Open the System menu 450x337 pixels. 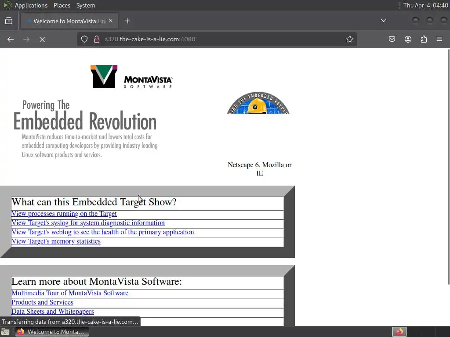(86, 5)
